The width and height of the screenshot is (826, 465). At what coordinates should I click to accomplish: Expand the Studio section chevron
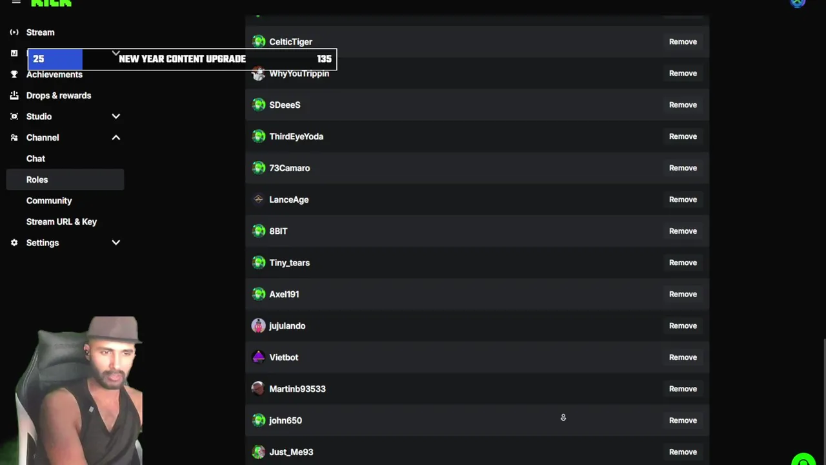click(x=116, y=116)
